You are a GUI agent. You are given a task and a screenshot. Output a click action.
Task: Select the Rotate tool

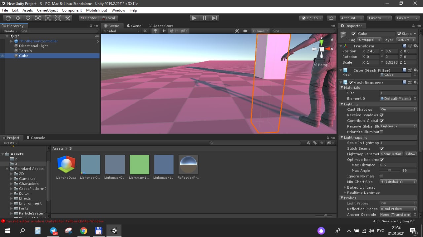pos(28,18)
